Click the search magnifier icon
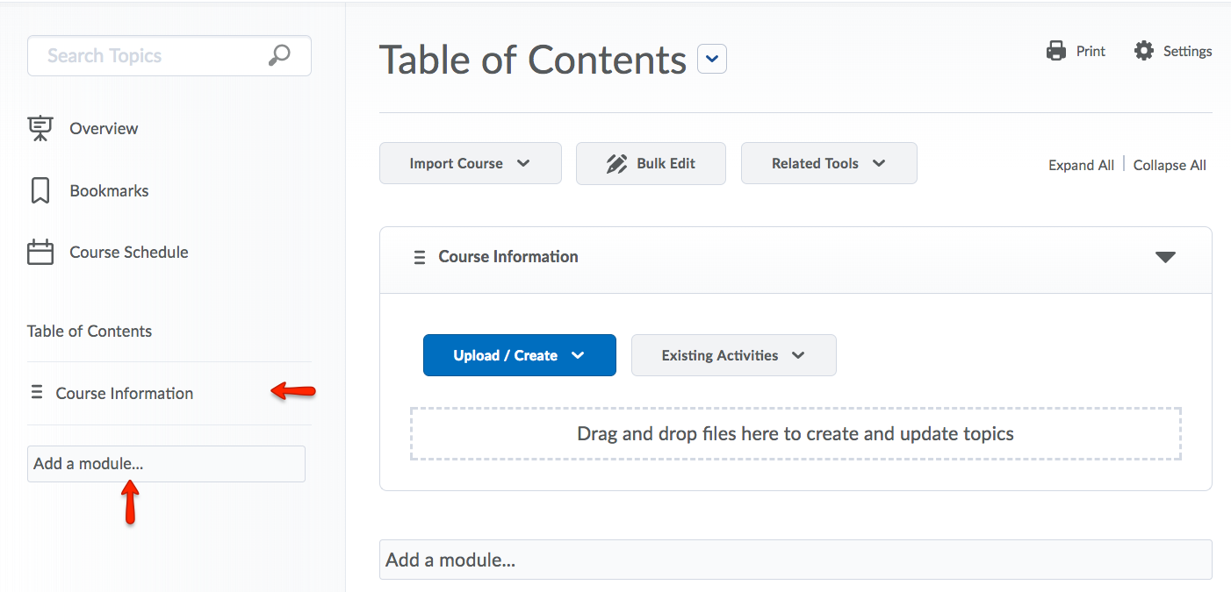1231x592 pixels. (278, 56)
